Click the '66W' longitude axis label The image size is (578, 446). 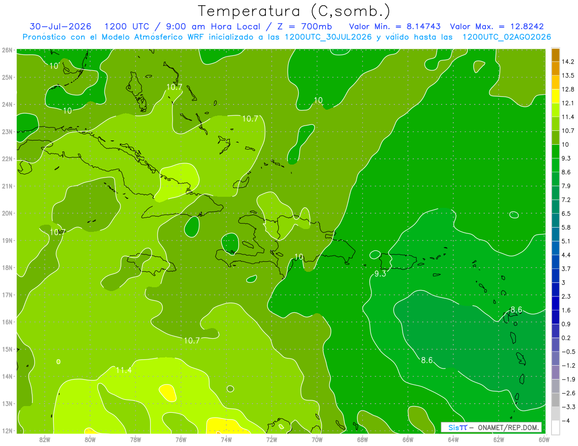click(x=408, y=439)
